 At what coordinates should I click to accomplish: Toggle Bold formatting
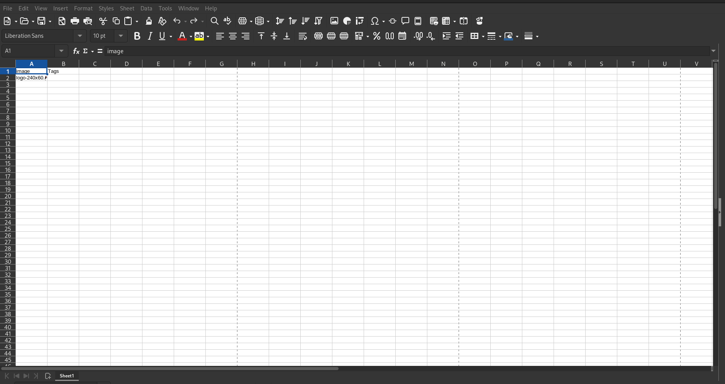tap(137, 36)
